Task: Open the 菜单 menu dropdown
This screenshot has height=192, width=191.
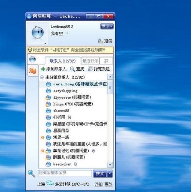Action: coord(107,26)
